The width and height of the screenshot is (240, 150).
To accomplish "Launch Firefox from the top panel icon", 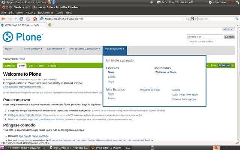I will [49, 2].
